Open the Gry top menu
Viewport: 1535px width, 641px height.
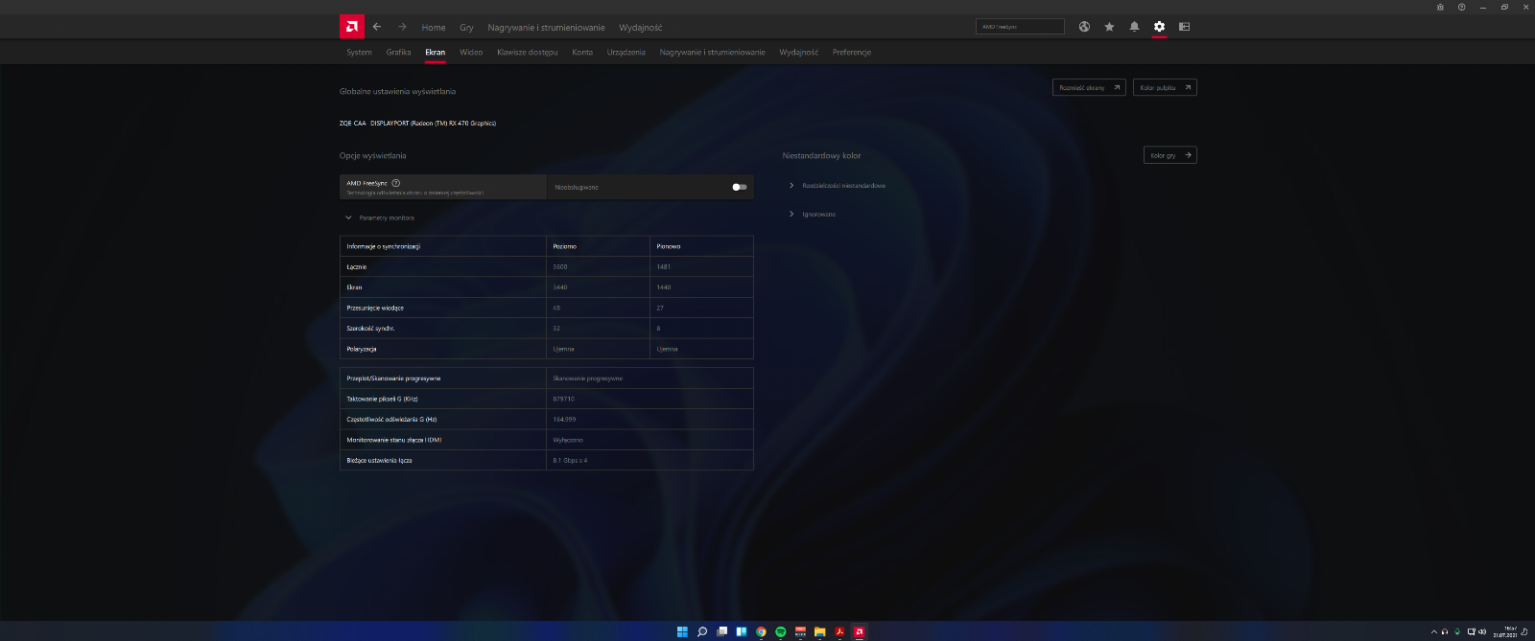point(466,28)
